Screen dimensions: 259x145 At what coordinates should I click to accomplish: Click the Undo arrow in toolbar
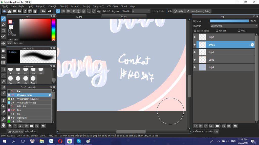point(43,11)
